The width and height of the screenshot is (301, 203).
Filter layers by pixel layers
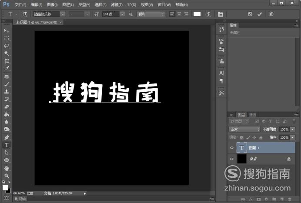[257, 121]
